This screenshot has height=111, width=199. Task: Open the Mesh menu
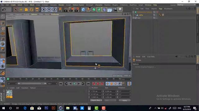32,5
